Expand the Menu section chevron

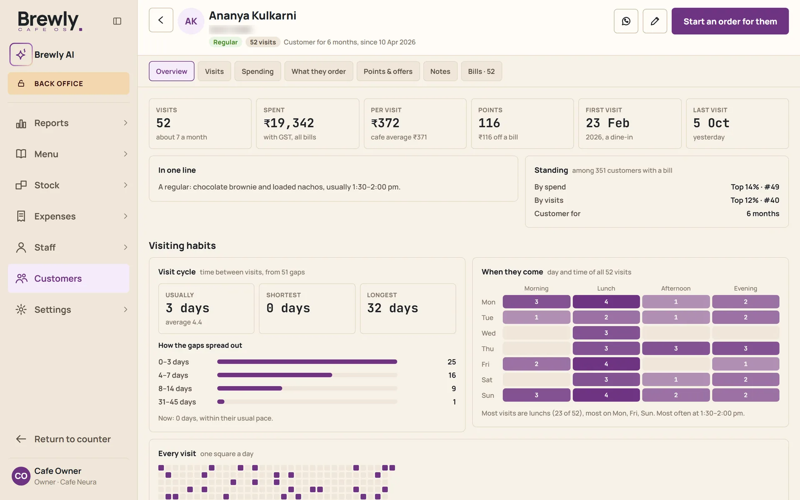[x=125, y=154]
